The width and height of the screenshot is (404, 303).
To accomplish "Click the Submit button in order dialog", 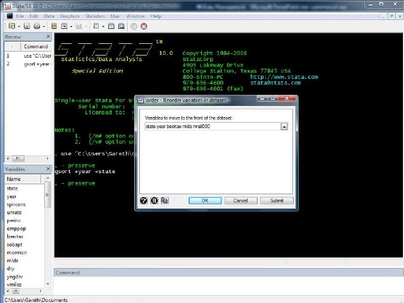I will point(277,200).
